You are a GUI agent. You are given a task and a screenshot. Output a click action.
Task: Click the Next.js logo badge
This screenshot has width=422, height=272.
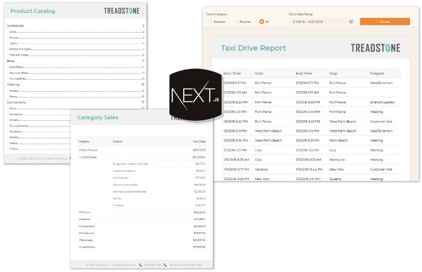click(x=195, y=94)
